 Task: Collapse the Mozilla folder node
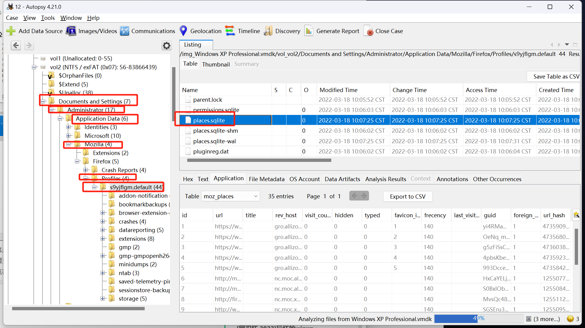click(69, 144)
